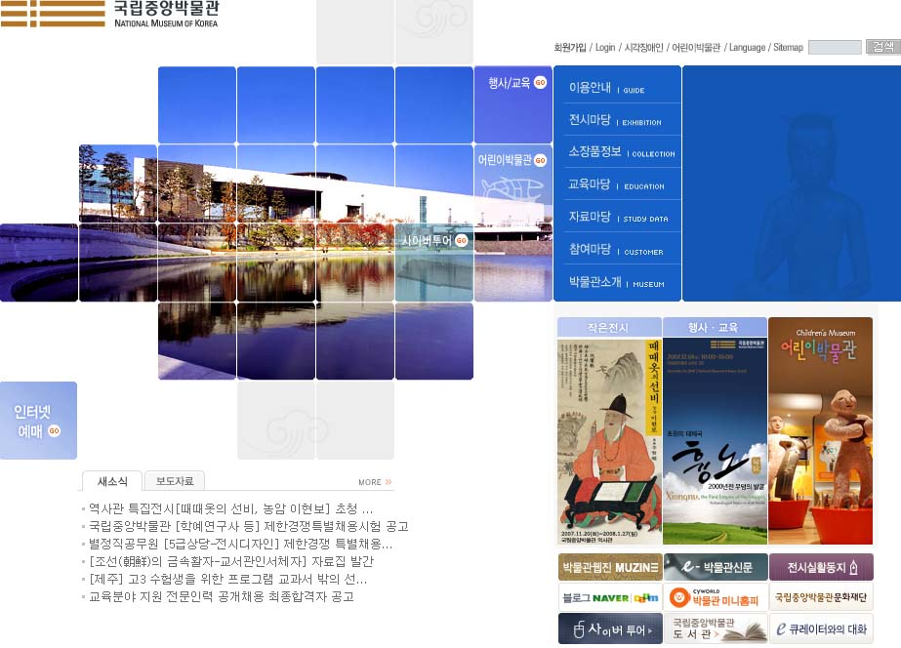This screenshot has width=901, height=648.
Task: Open the Cyworld 박물관 미니홈피 banner
Action: 715,597
